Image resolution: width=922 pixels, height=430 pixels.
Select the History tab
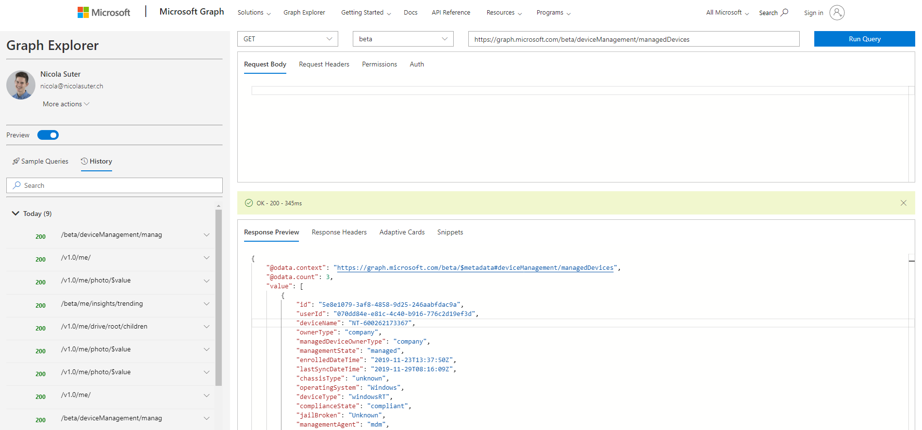97,161
